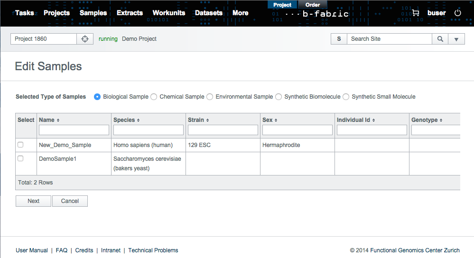Viewport: 474px width, 258px height.
Task: Open the User Manual link
Action: (32, 250)
